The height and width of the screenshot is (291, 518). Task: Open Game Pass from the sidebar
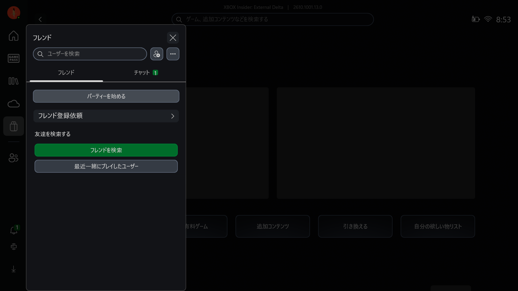(13, 58)
